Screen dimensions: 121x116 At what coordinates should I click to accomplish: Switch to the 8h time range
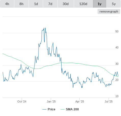[21, 4]
